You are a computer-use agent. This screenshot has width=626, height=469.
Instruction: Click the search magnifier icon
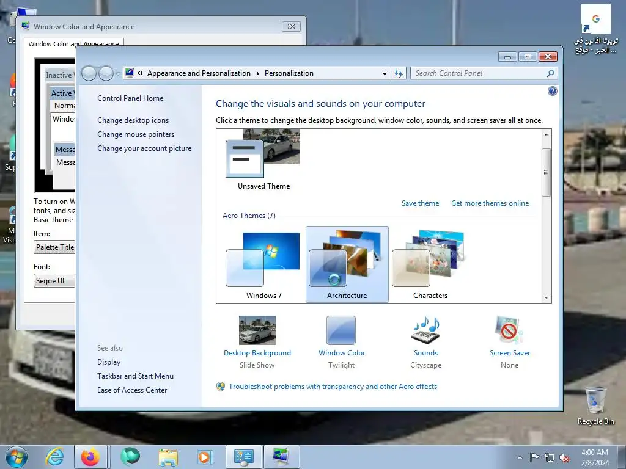click(x=550, y=73)
